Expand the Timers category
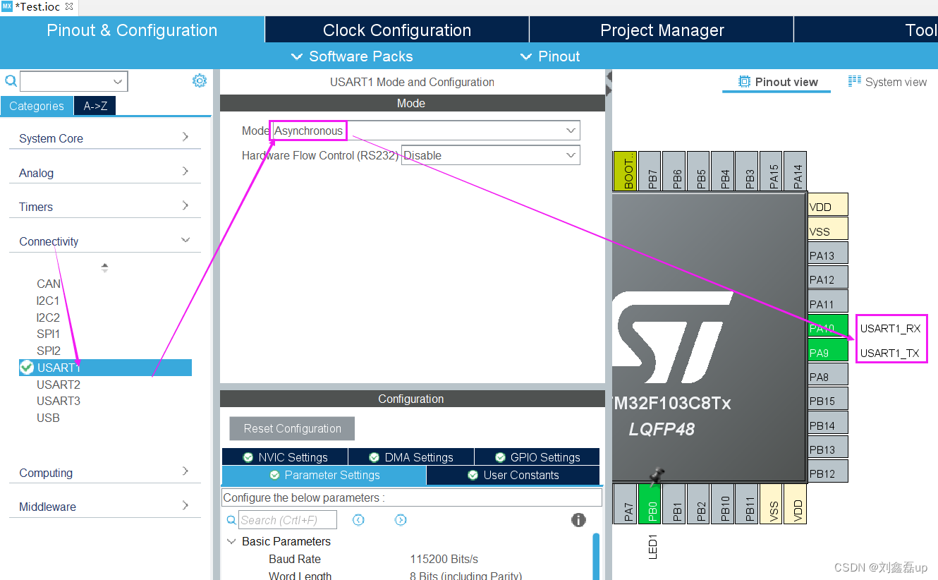The width and height of the screenshot is (938, 580). click(105, 206)
